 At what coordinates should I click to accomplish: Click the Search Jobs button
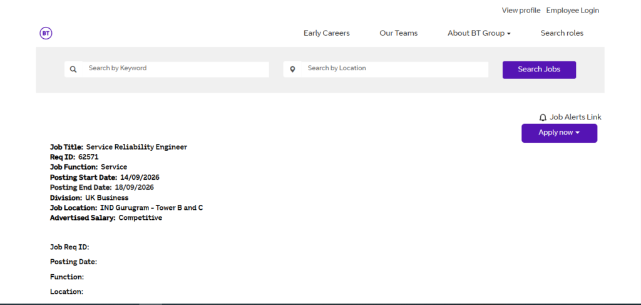[x=539, y=70]
